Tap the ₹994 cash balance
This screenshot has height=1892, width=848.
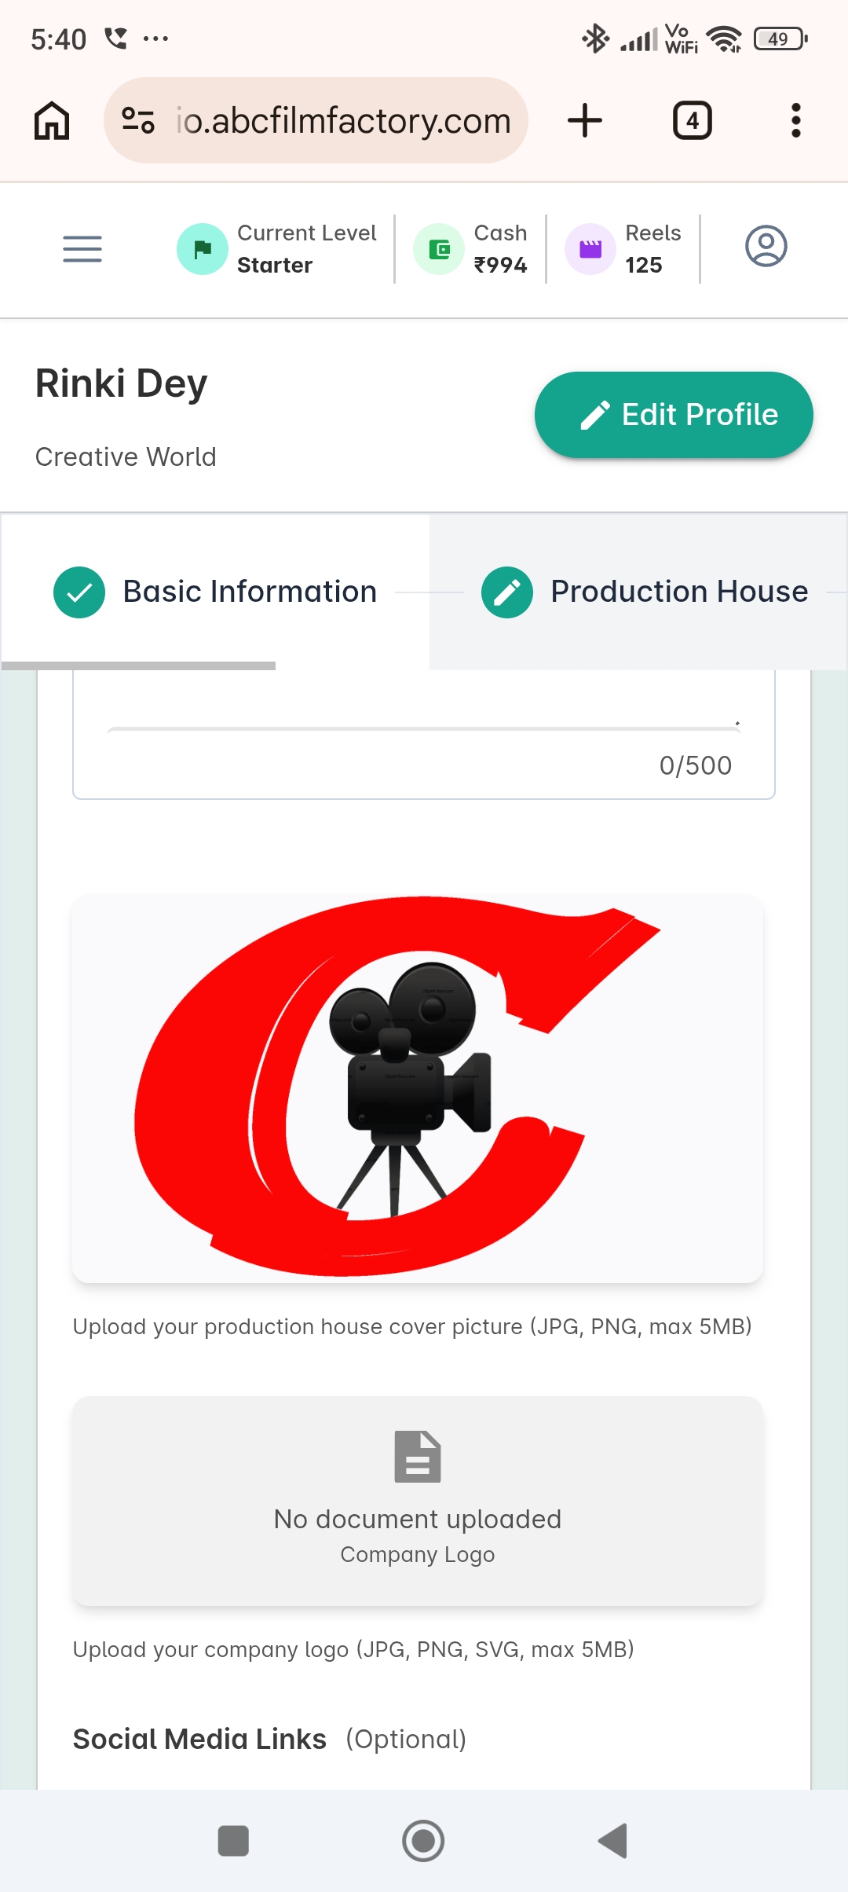tap(500, 266)
